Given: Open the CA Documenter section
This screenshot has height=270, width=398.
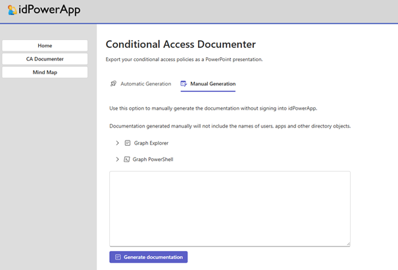Looking at the screenshot, I should tap(45, 59).
